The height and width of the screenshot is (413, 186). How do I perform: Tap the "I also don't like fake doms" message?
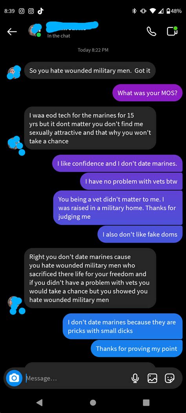140,234
